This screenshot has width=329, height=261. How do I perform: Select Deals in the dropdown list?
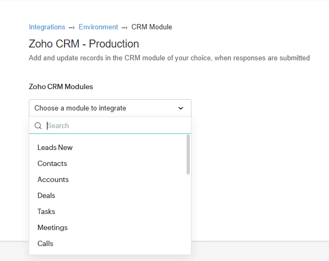click(46, 195)
